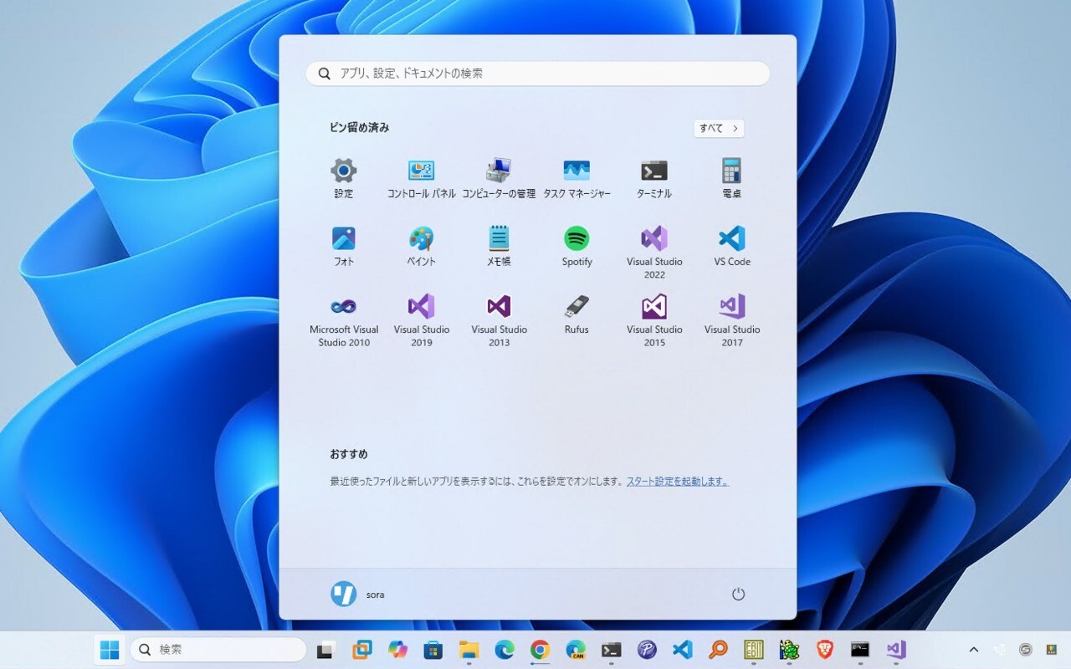Viewport: 1071px width, 669px height.
Task: Open Visual Studio from the taskbar
Action: click(x=896, y=650)
